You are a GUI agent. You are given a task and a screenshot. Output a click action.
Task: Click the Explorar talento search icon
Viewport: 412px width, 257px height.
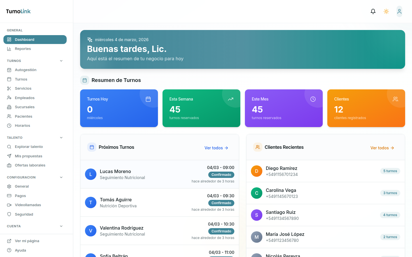click(x=9, y=146)
